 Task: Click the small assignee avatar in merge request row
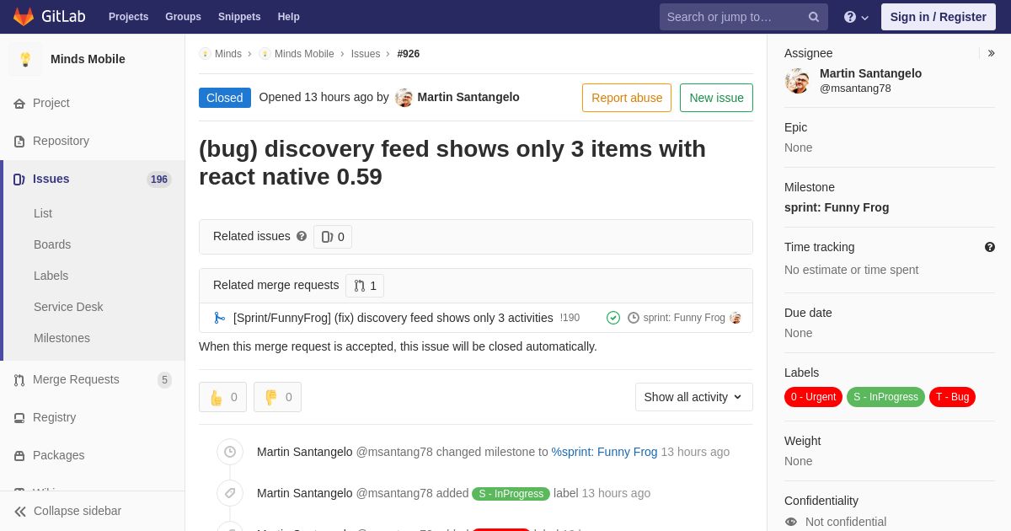[736, 318]
